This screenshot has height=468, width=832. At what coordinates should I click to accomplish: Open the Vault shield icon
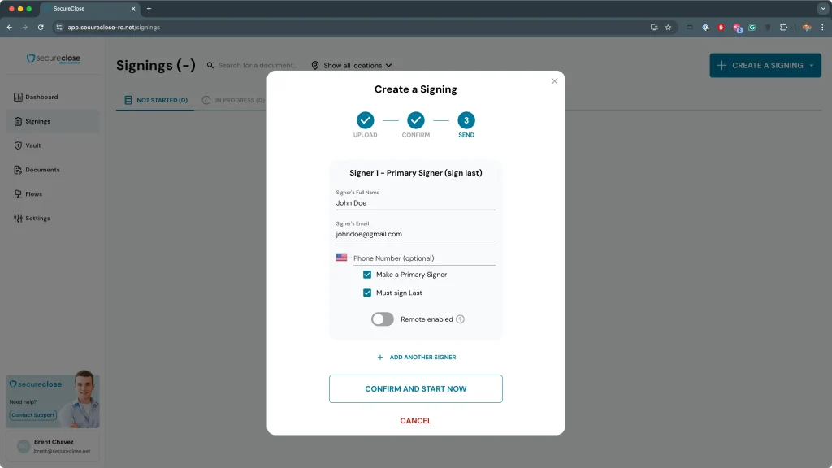coord(18,145)
